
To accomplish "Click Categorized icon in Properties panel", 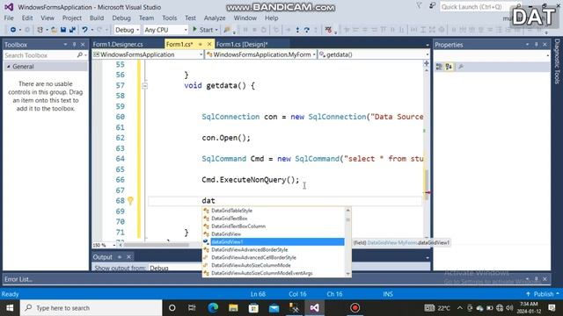I will (439, 67).
